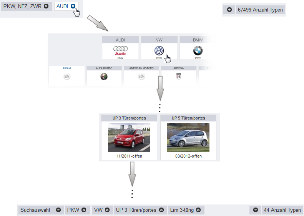This screenshot has height=216, width=304.
Task: Click the PKW label under Audi logo
Action: [x=120, y=58]
